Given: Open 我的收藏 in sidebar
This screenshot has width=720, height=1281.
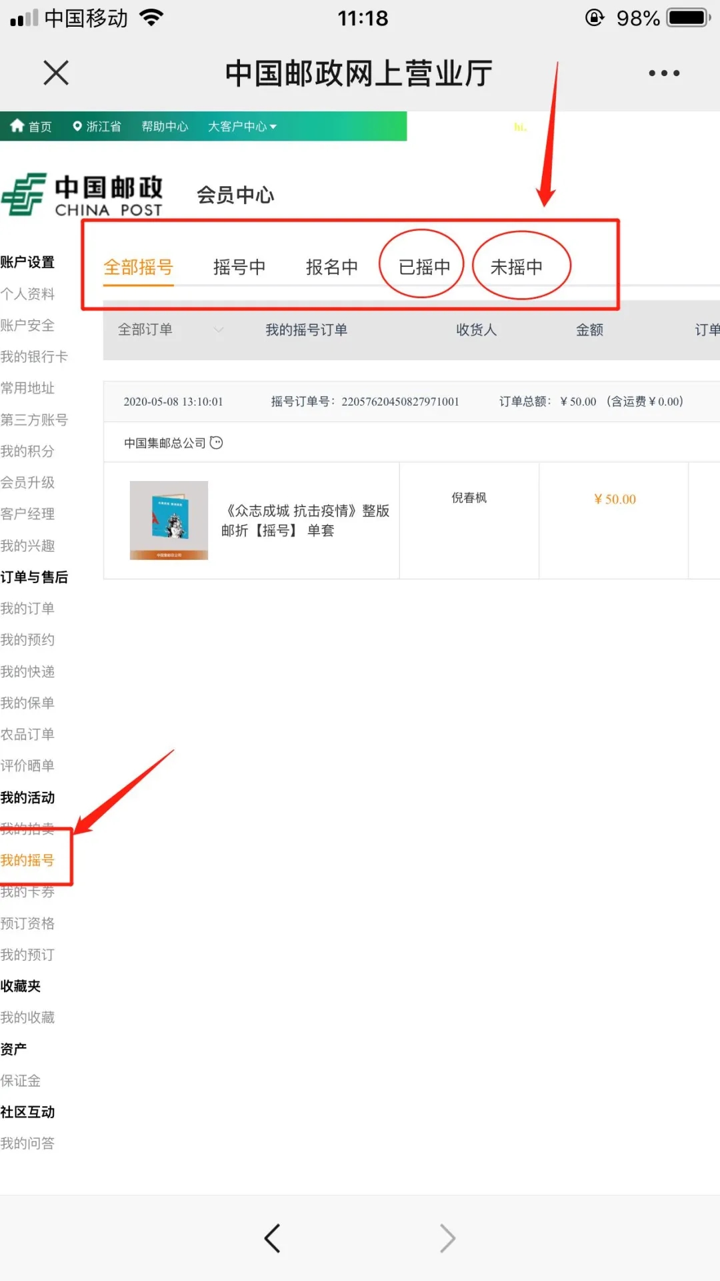Looking at the screenshot, I should (27, 1017).
